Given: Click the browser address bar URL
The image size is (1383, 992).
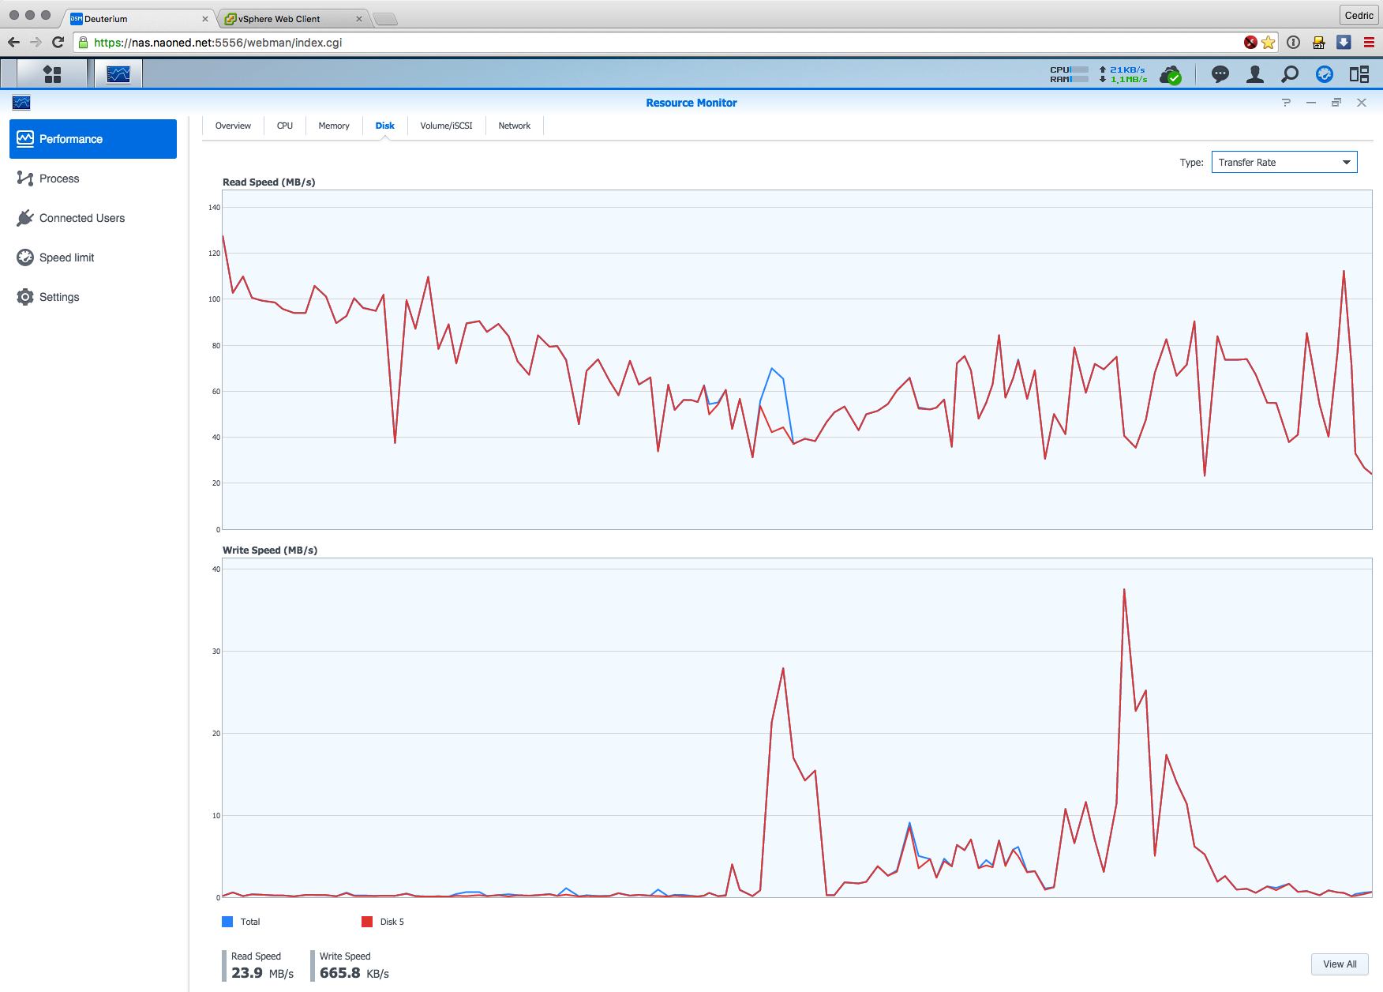Looking at the screenshot, I should tap(218, 43).
